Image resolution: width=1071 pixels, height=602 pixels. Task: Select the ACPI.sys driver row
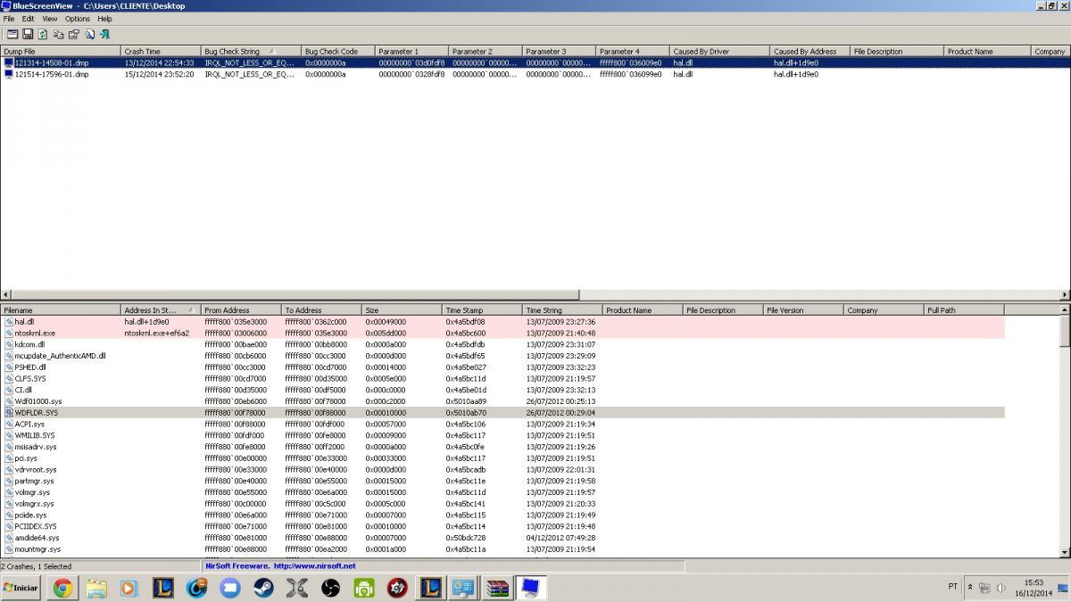tap(502, 424)
